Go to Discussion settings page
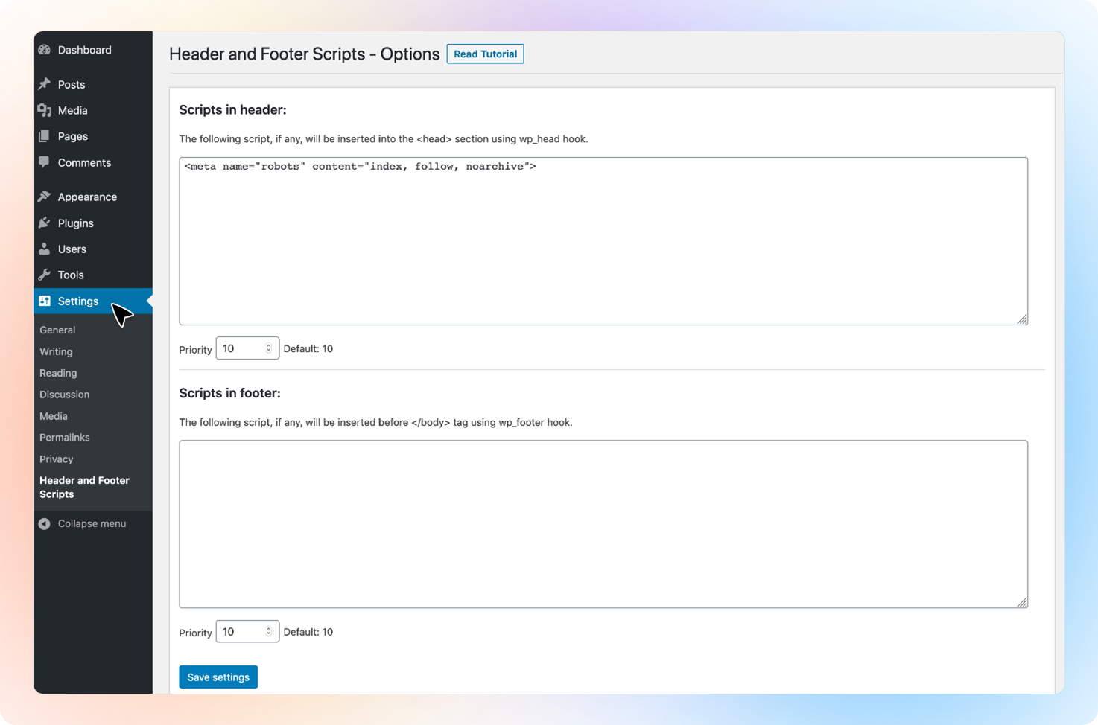The height and width of the screenshot is (725, 1098). [x=65, y=395]
